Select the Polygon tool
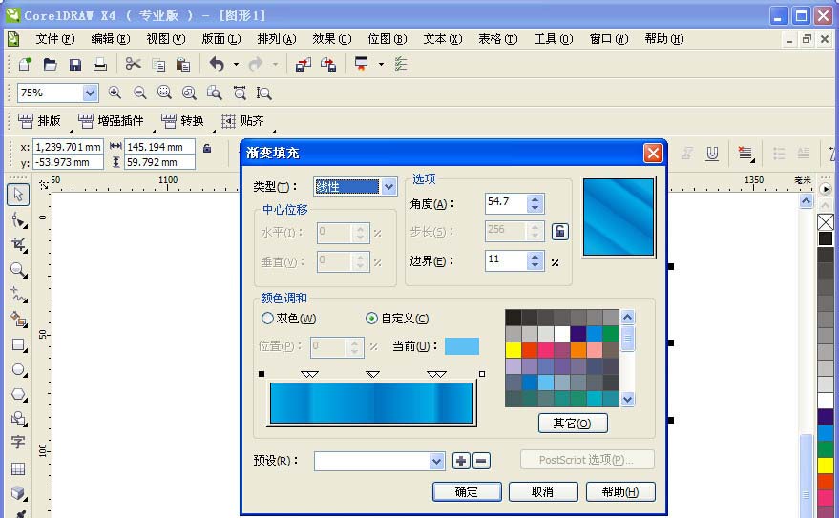The image size is (839, 518). 18,395
